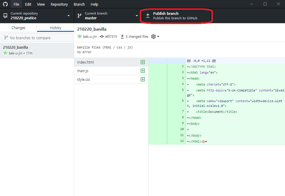
Task: Switch to the History tab
Action: [x=56, y=28]
